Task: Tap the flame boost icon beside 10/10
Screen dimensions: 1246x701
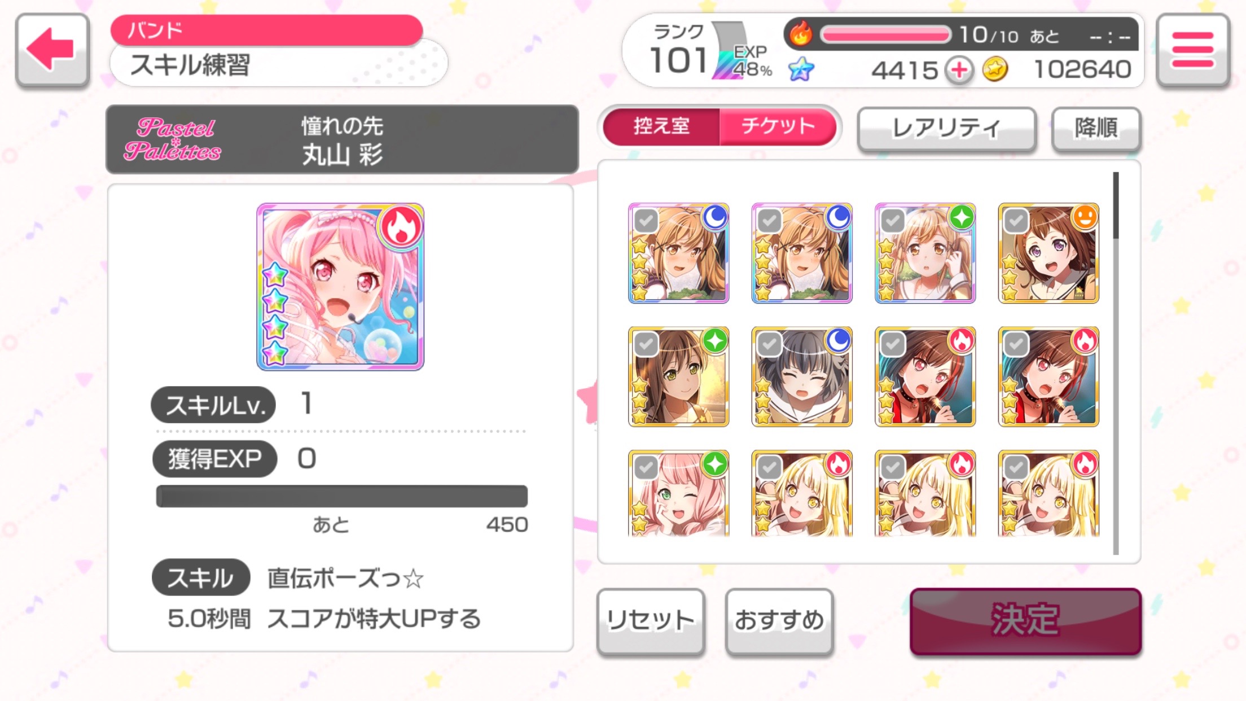Action: tap(800, 34)
